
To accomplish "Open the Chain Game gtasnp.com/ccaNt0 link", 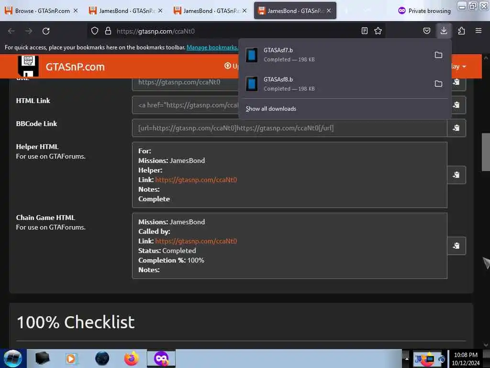I will tap(196, 241).
